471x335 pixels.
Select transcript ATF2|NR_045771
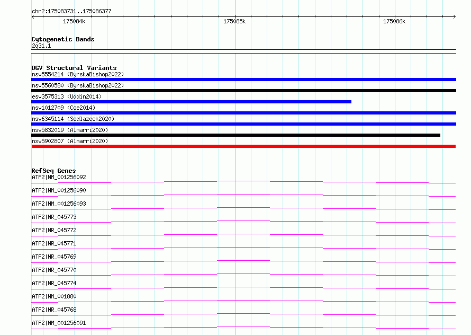pyautogui.click(x=54, y=243)
